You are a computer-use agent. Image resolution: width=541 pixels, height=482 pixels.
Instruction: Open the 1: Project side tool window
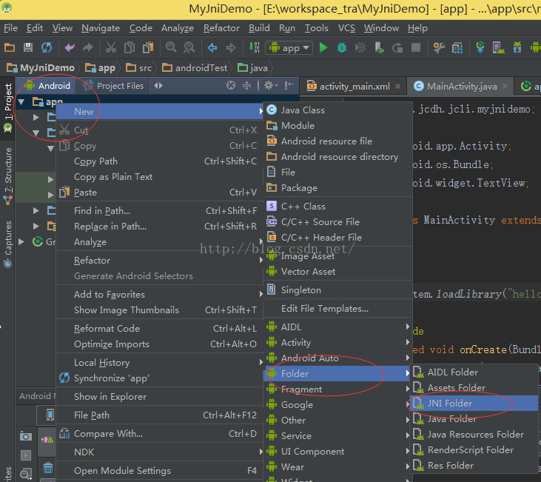pyautogui.click(x=7, y=108)
